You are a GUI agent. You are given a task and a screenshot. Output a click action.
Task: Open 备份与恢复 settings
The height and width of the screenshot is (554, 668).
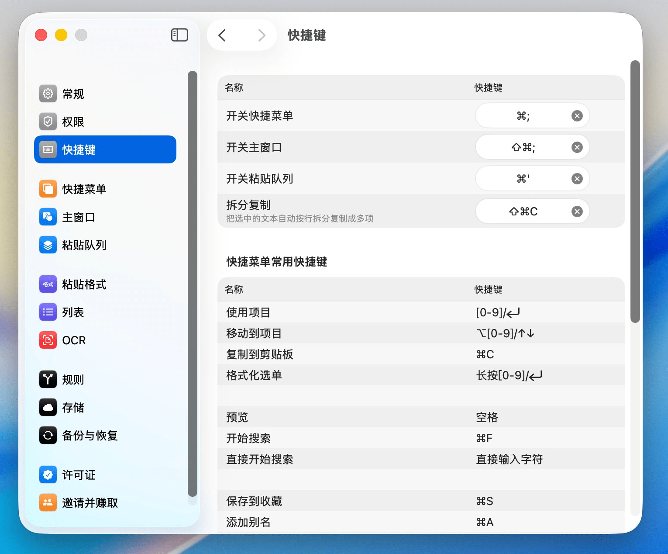pyautogui.click(x=89, y=436)
